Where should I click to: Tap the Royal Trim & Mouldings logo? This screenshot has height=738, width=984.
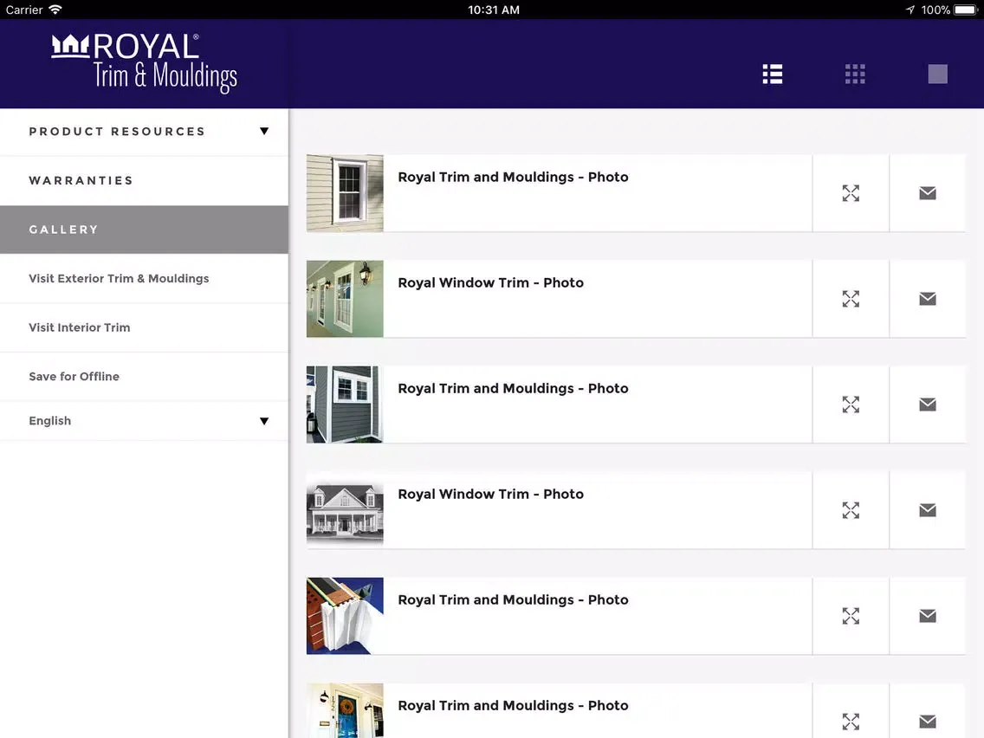145,63
